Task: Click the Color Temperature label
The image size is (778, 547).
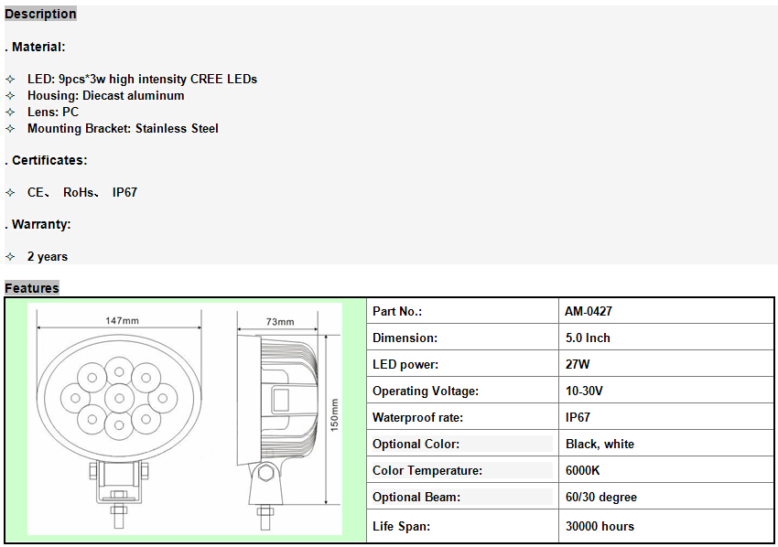Action: [427, 471]
